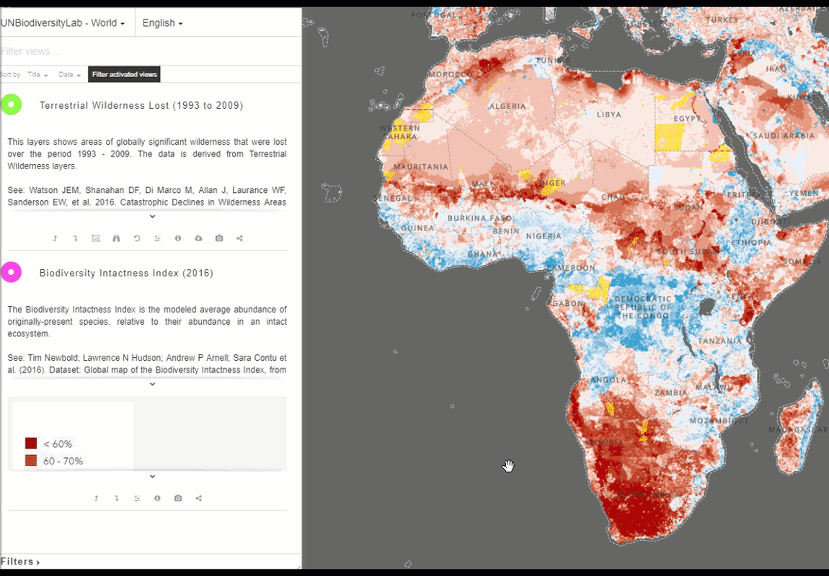The image size is (829, 576).
Task: Click the MAURITANIA label on the map
Action: coord(421,167)
